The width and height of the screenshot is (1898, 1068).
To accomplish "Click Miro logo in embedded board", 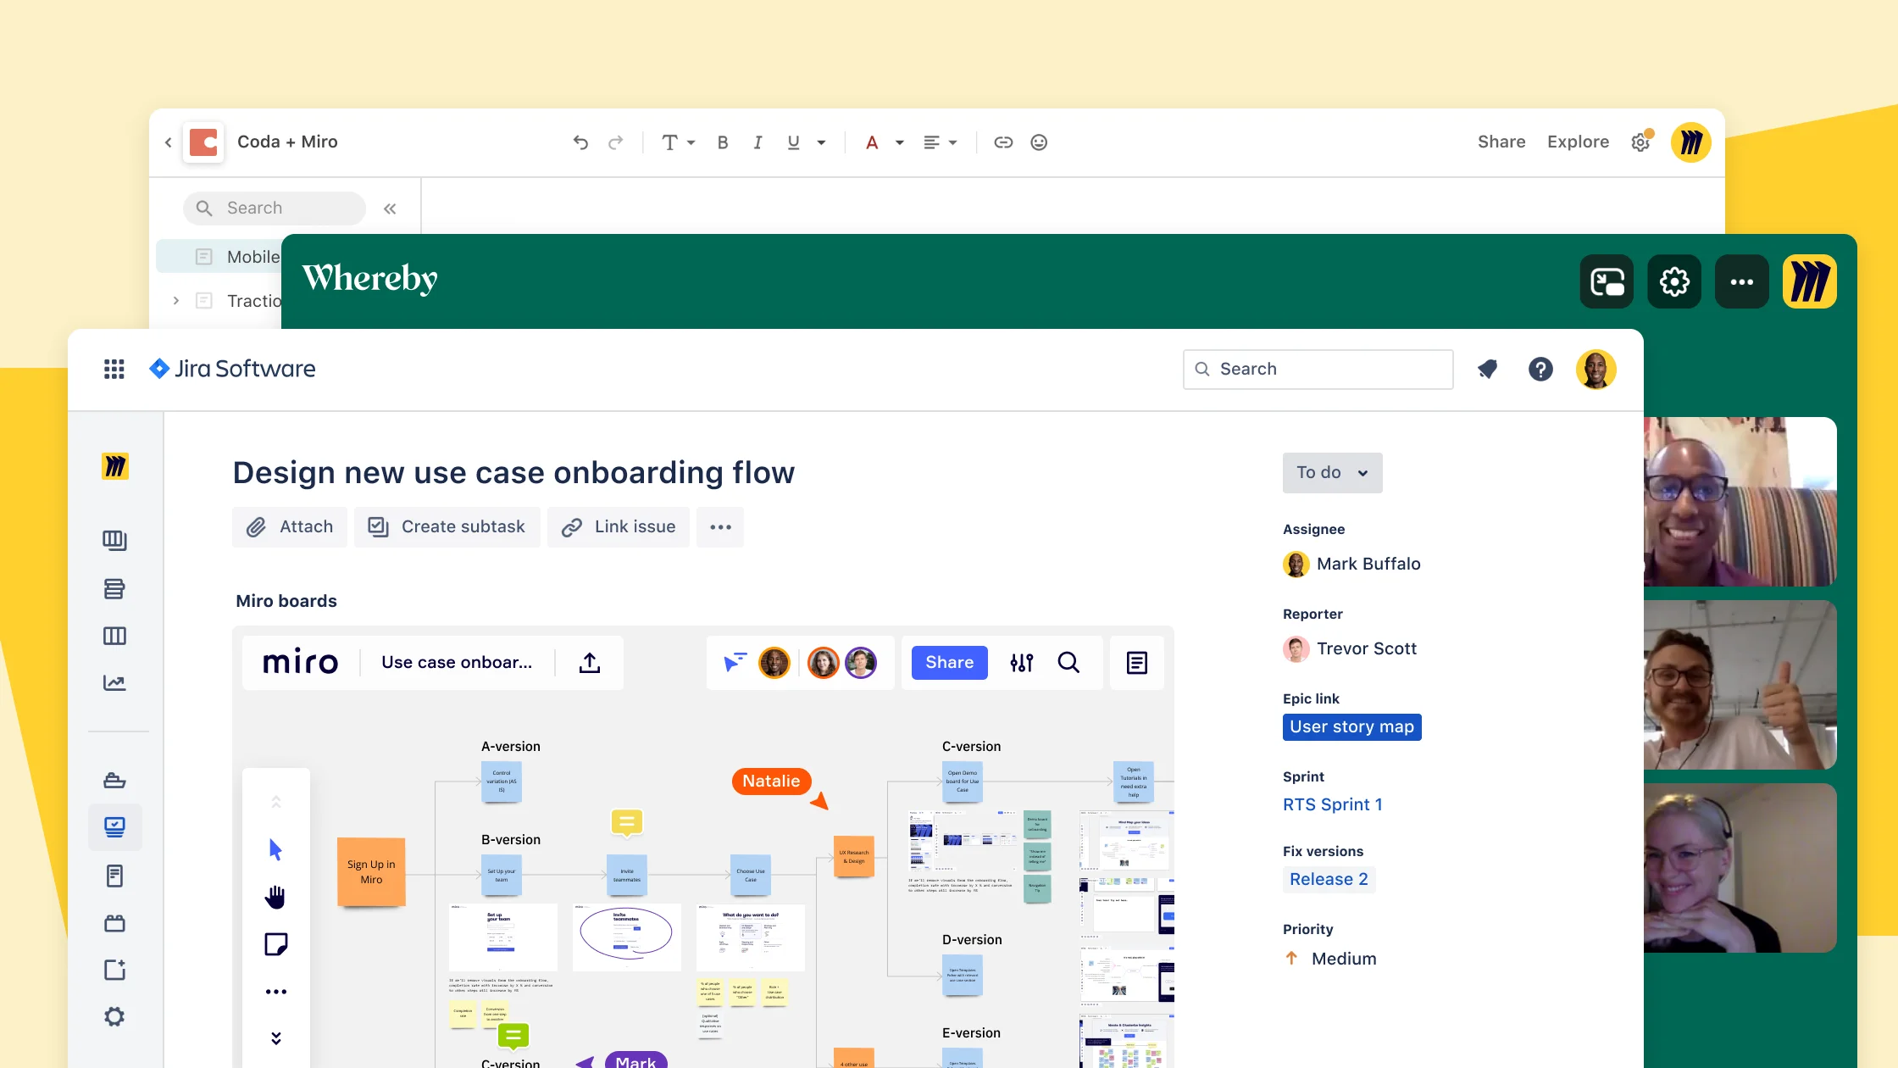I will click(300, 662).
